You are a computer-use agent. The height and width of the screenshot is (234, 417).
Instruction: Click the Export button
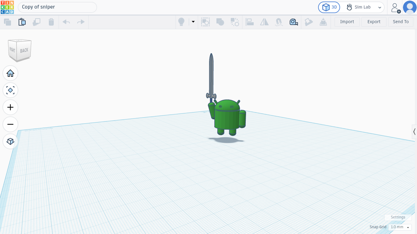(x=374, y=22)
